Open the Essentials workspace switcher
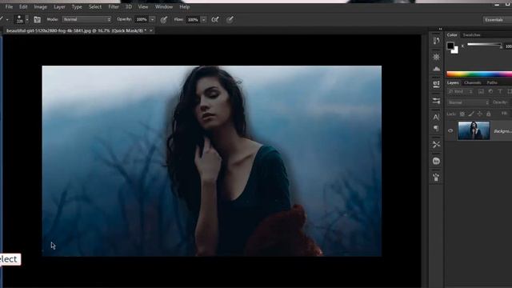Image resolution: width=512 pixels, height=288 pixels. [497, 19]
